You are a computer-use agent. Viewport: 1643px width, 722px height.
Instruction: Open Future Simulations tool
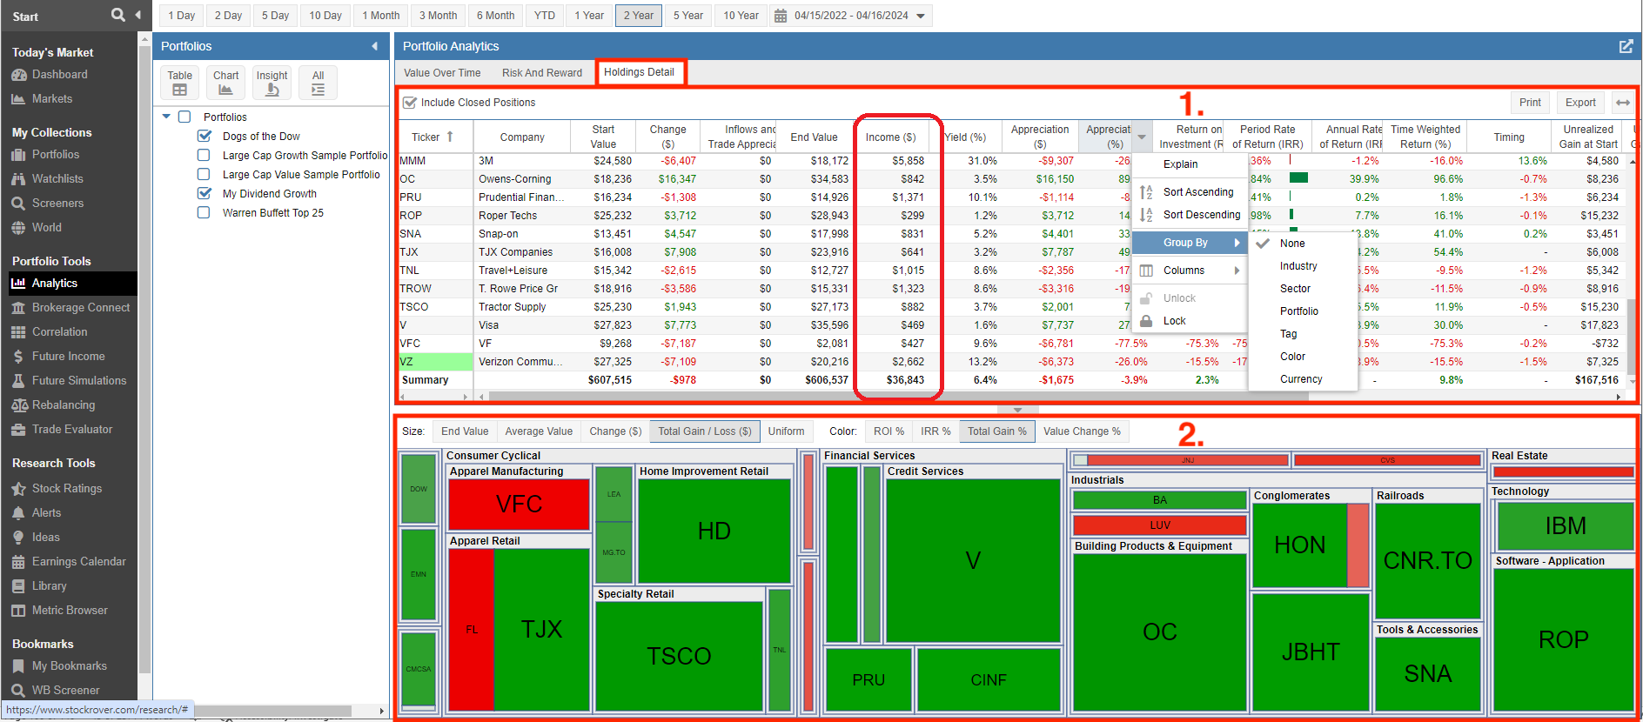[x=79, y=381]
